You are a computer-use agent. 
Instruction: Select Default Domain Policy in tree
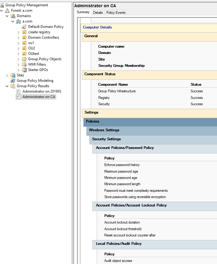(46, 27)
